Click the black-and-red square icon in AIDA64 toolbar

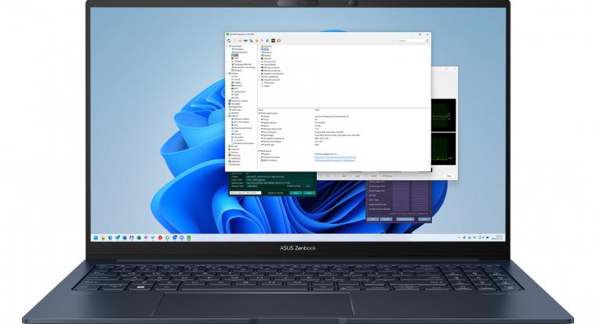[273, 41]
